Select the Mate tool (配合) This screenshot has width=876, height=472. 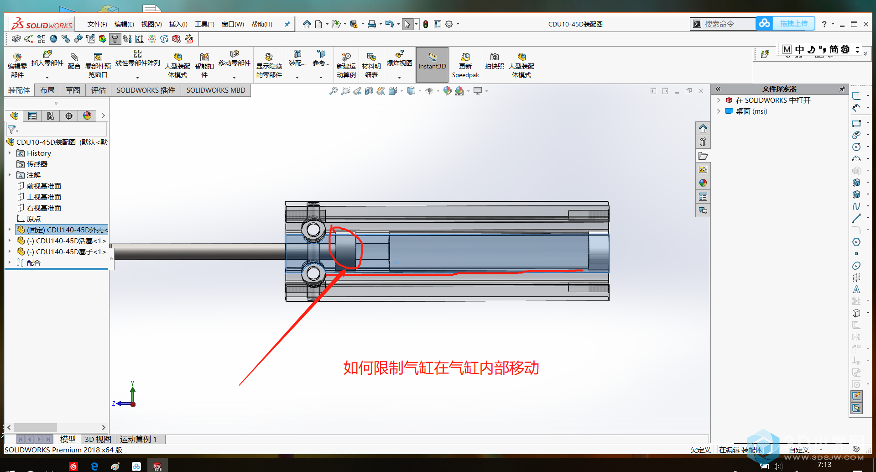(74, 61)
